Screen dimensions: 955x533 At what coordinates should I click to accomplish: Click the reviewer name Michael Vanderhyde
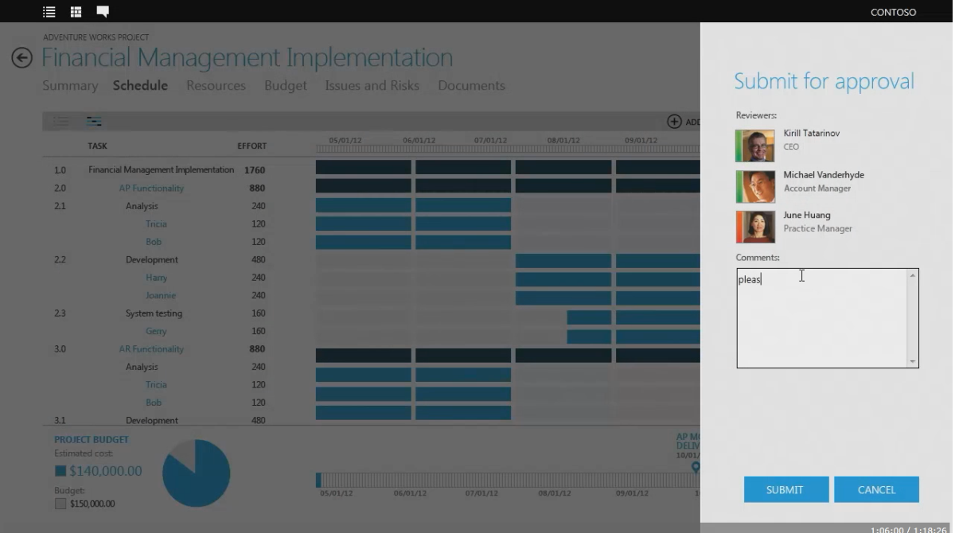pyautogui.click(x=824, y=175)
